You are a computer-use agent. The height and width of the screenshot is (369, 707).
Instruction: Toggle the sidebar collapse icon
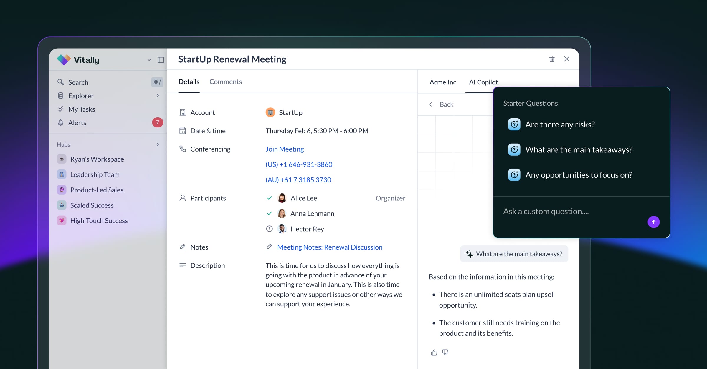coord(161,60)
